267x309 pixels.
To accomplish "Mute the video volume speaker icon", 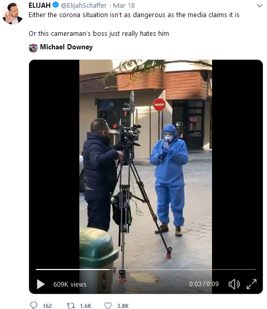I will point(234,284).
